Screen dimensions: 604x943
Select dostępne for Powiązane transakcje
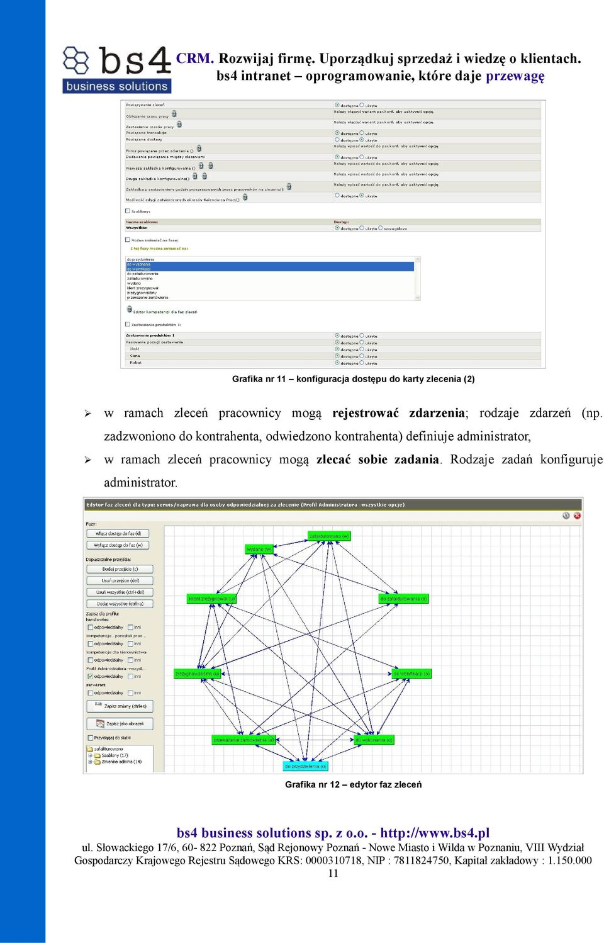[x=337, y=133]
